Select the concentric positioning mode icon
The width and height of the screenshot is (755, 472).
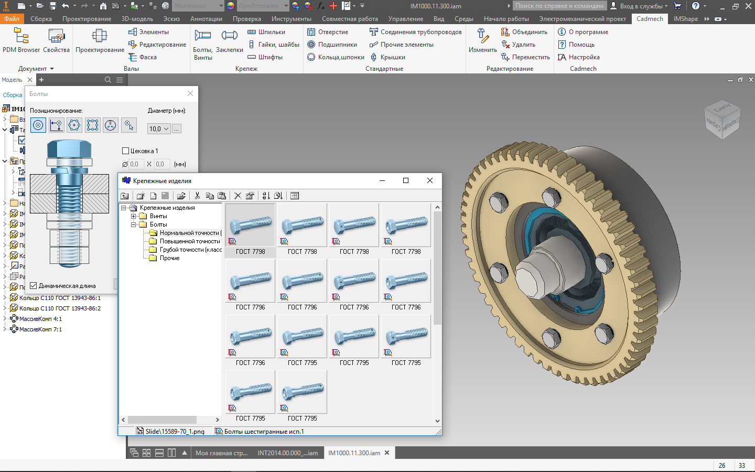coord(38,125)
